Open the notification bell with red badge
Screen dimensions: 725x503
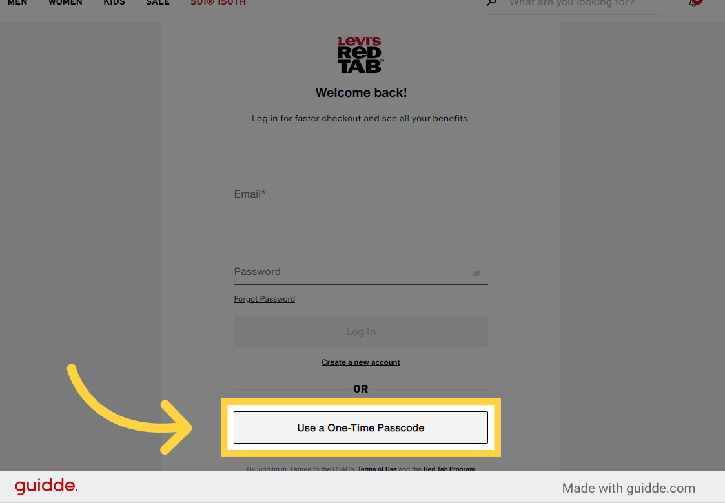(695, 3)
